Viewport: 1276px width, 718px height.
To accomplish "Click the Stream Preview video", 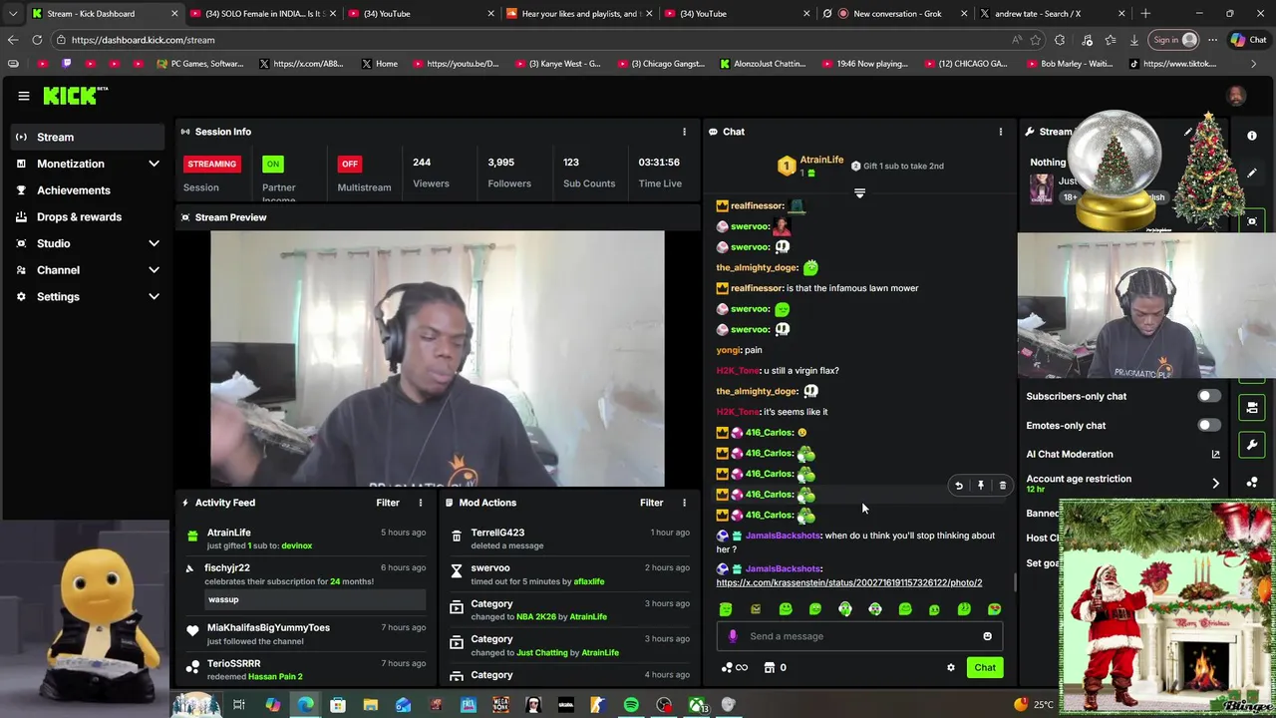I will pos(438,359).
